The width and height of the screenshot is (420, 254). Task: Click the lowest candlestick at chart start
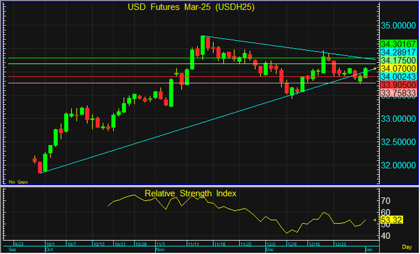tap(40, 166)
